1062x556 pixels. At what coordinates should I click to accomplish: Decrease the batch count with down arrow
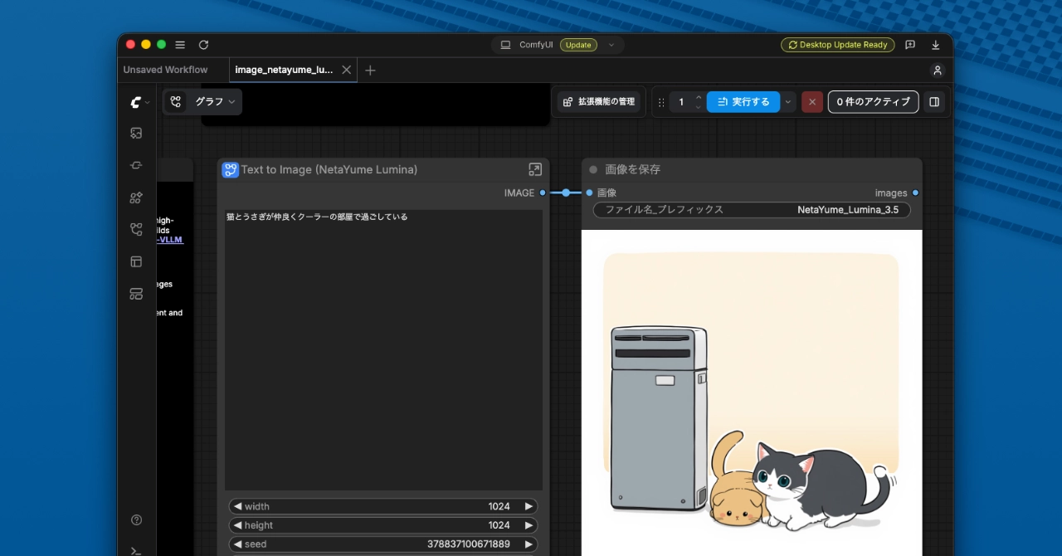click(699, 107)
